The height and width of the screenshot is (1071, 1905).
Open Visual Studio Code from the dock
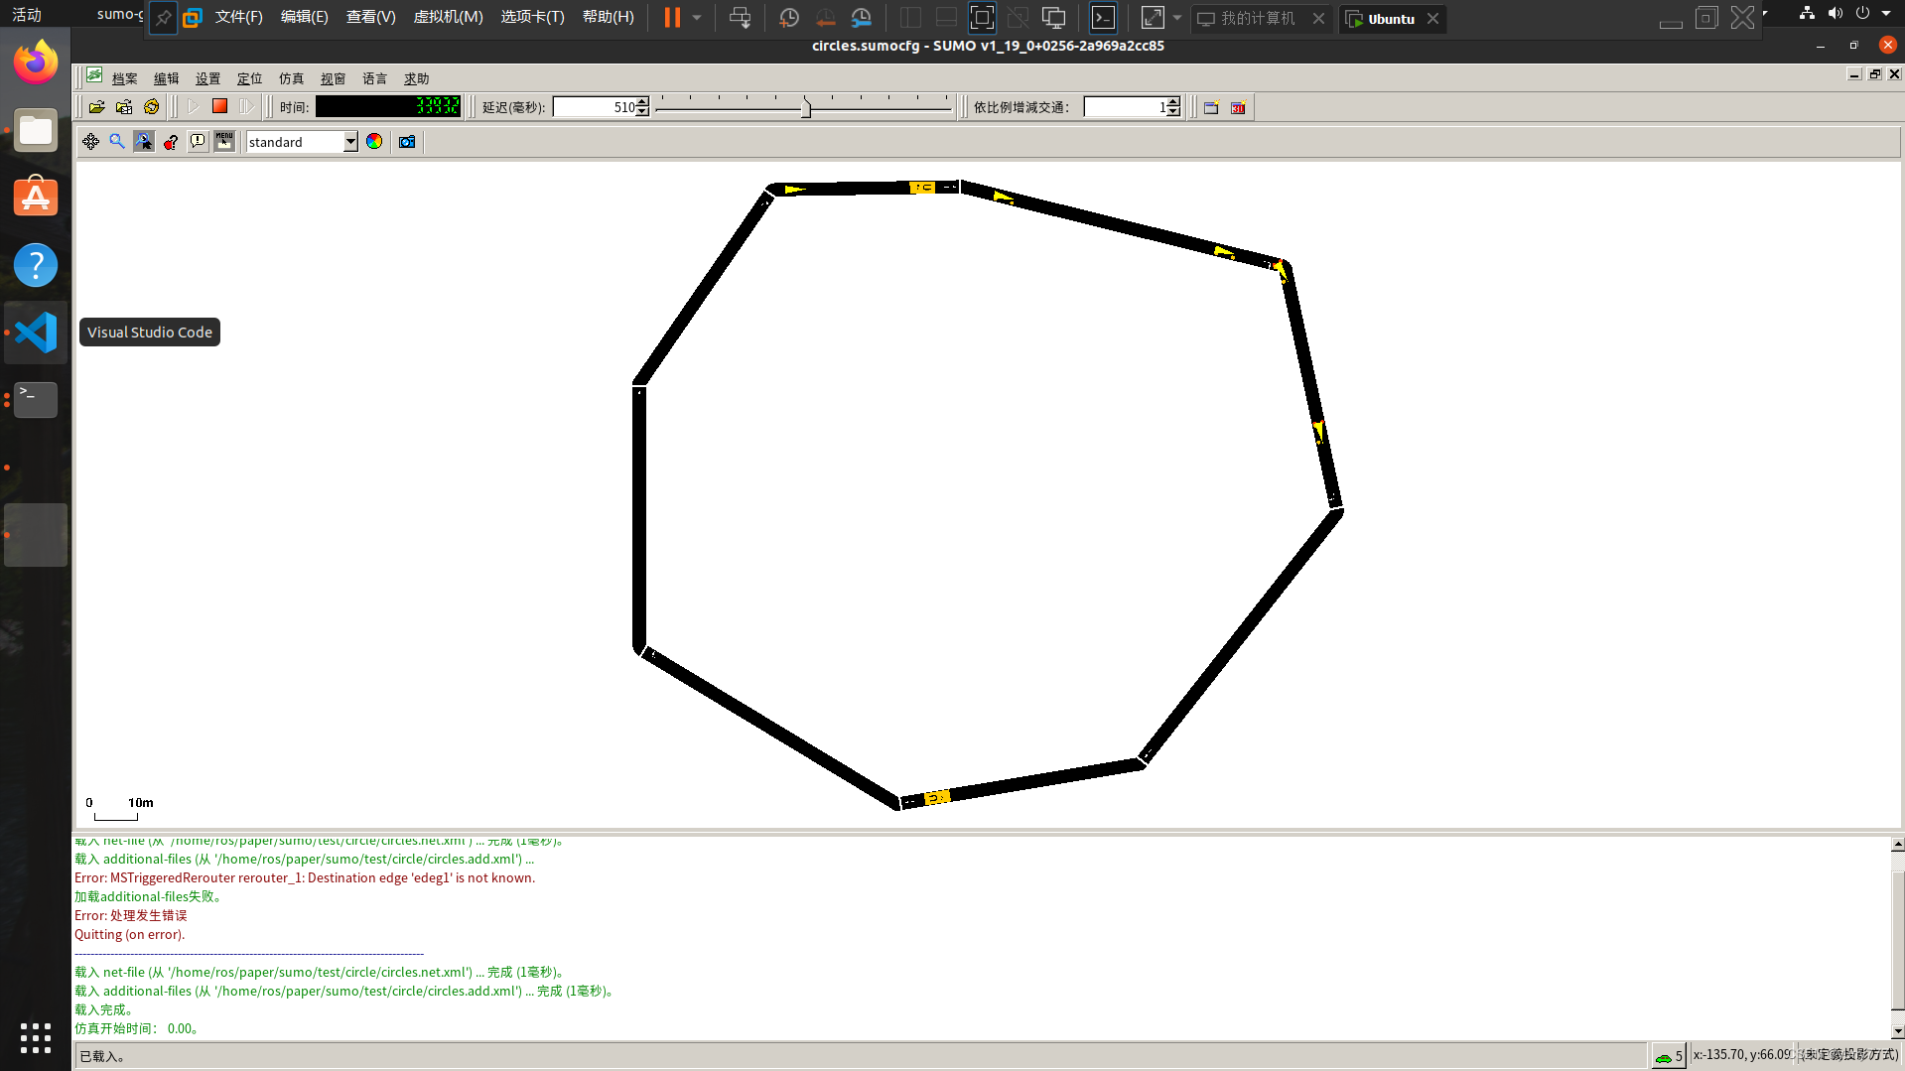pos(36,333)
